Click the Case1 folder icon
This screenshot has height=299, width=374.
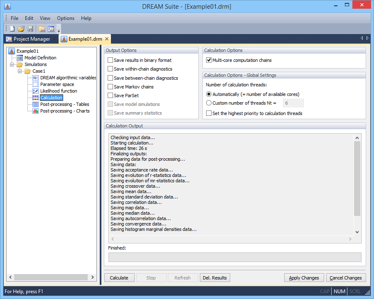coord(28,71)
